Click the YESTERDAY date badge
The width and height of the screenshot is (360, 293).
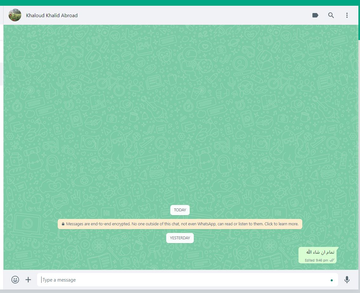180,238
